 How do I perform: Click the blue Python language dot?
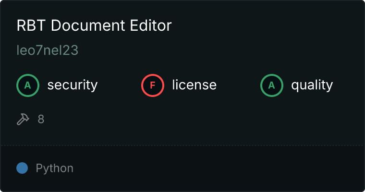(x=22, y=168)
